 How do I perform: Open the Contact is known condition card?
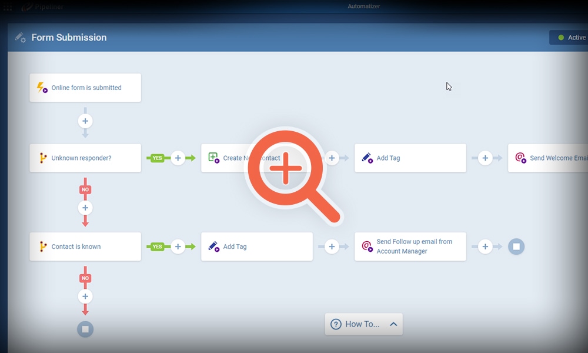(x=85, y=247)
